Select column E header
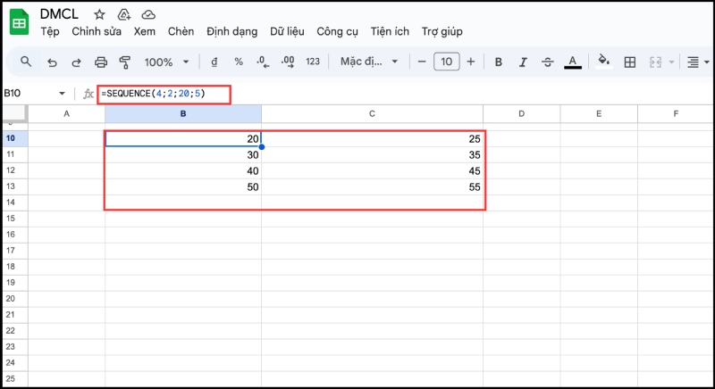Viewport: 715px width, 389px height. tap(599, 113)
